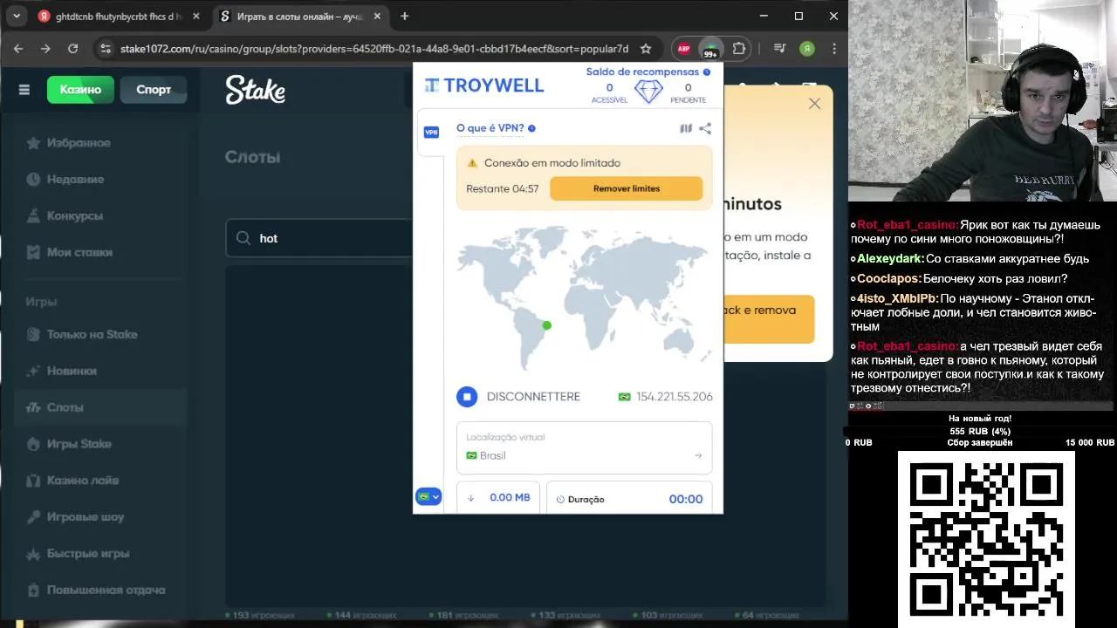Bookmark this page with the star

point(646,49)
